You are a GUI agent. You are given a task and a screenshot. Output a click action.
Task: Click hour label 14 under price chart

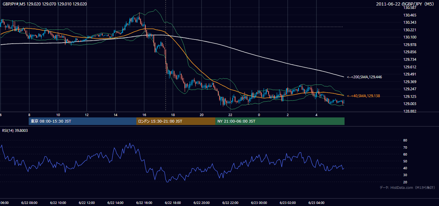115,115
